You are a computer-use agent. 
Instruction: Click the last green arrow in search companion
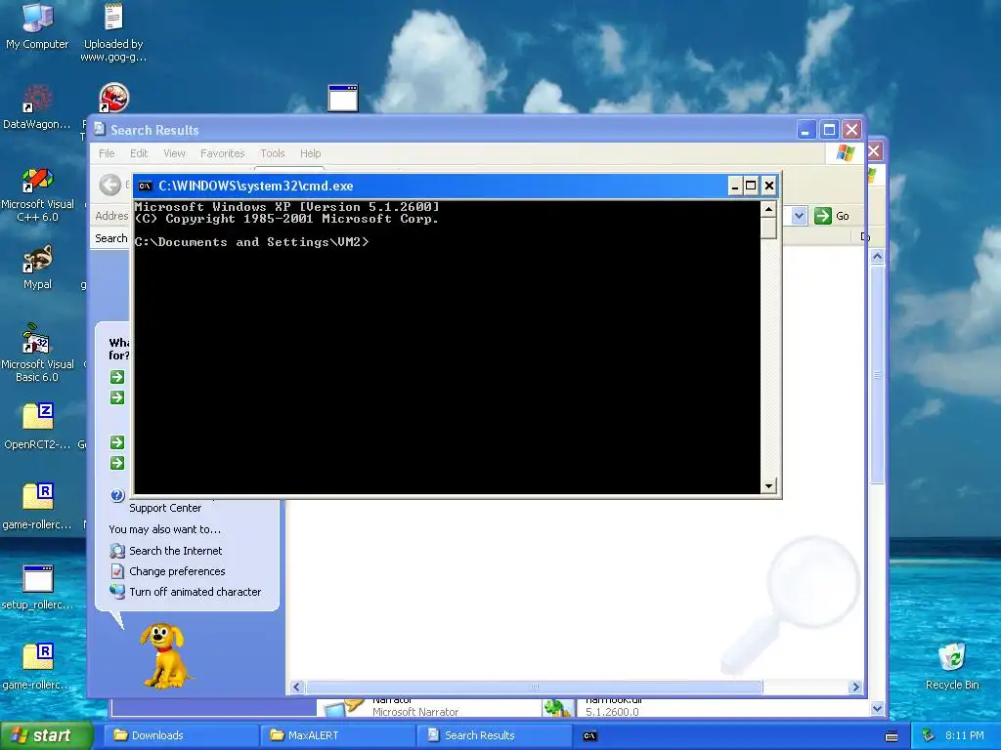[x=117, y=462]
